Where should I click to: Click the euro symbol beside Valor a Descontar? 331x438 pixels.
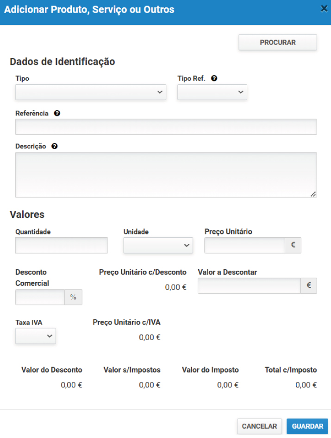click(309, 286)
